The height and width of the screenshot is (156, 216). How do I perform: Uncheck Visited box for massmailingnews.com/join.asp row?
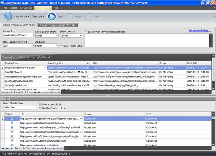pyautogui.click(x=12, y=123)
